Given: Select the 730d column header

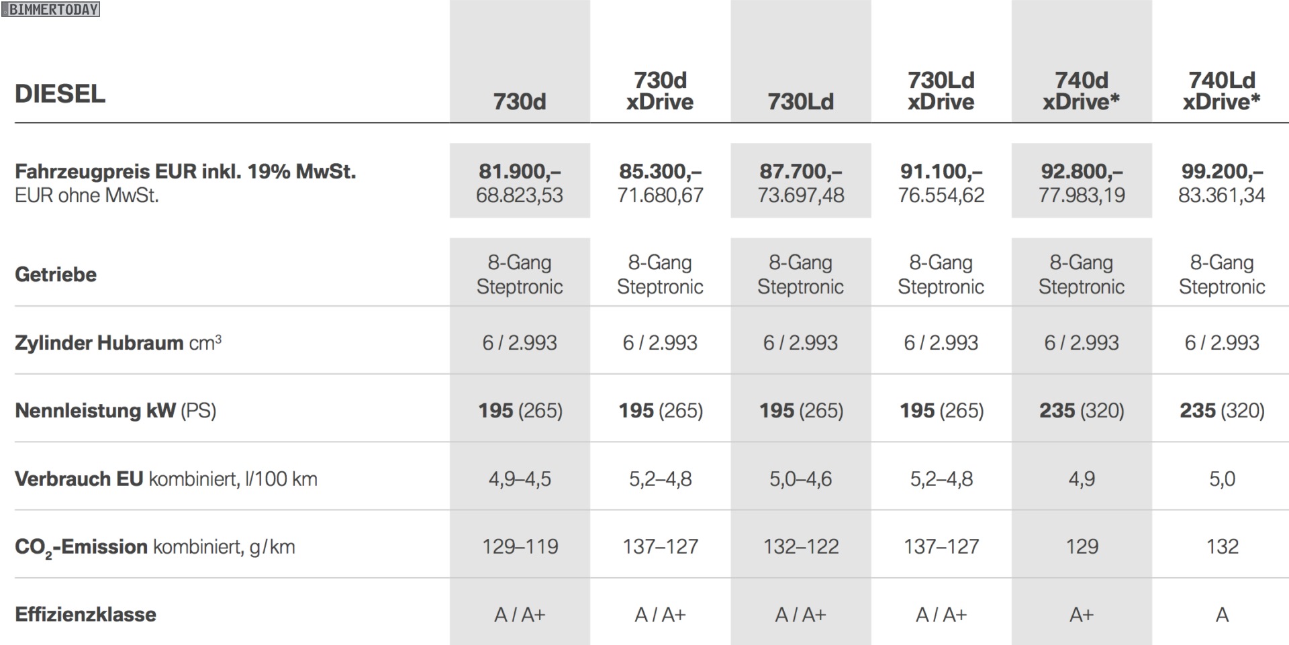Looking at the screenshot, I should tap(520, 102).
